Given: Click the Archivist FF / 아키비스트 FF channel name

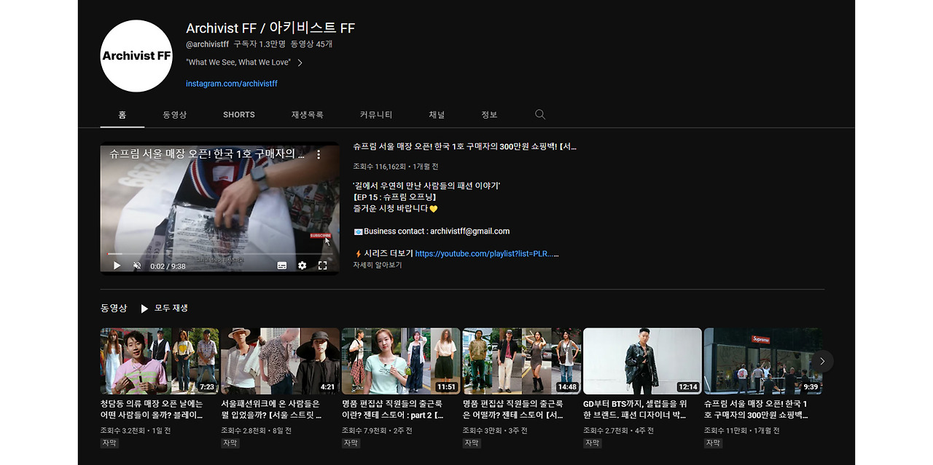Looking at the screenshot, I should coord(270,28).
